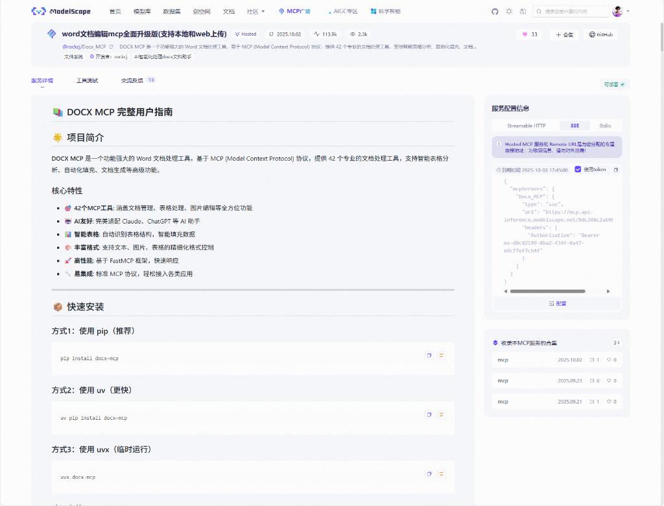664x506 pixels.
Task: Click the left arrow of code scrollbar
Action: click(506, 291)
